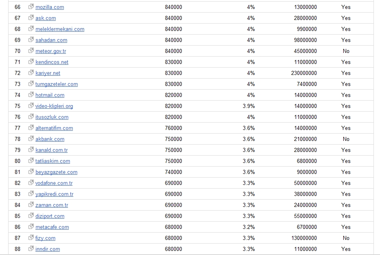Click external icon next to fizy.com
This screenshot has height=255, width=380.
[x=31, y=237]
